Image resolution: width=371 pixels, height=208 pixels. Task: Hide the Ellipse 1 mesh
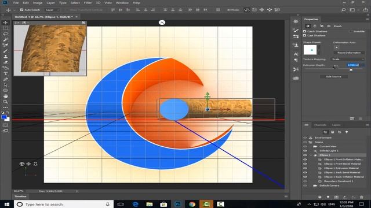(305, 155)
